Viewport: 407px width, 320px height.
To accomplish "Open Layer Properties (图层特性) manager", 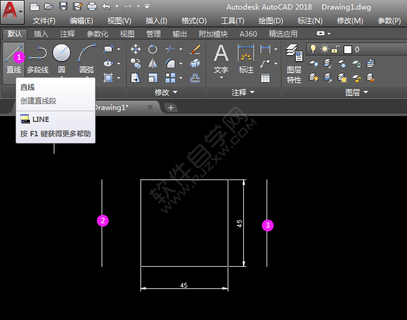I will click(293, 63).
